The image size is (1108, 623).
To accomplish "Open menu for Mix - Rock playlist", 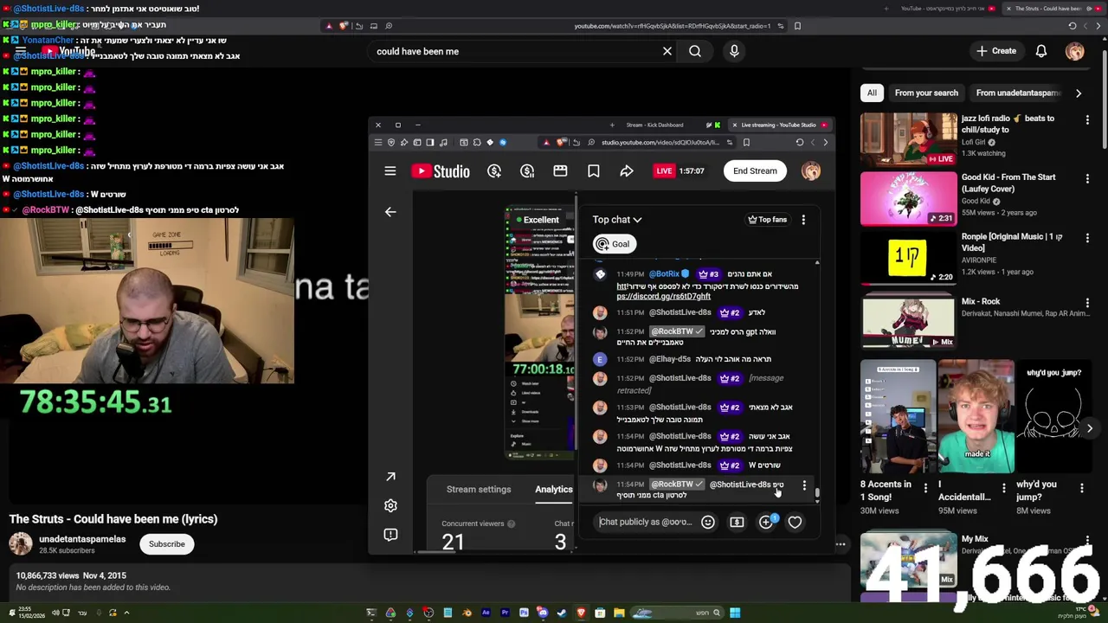I will [x=1087, y=304].
